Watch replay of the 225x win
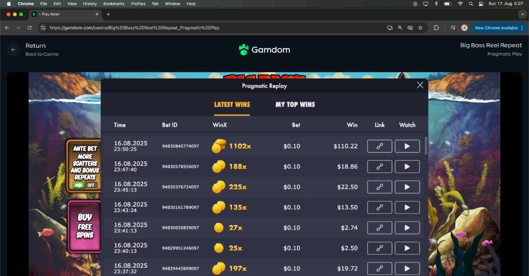This screenshot has width=529, height=276. (x=407, y=187)
